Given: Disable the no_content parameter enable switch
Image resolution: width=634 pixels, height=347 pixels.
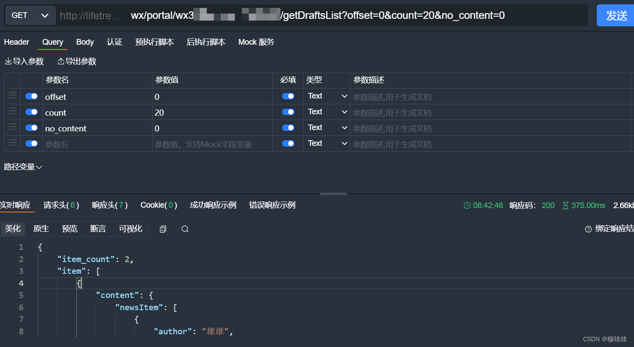Looking at the screenshot, I should click(x=32, y=127).
